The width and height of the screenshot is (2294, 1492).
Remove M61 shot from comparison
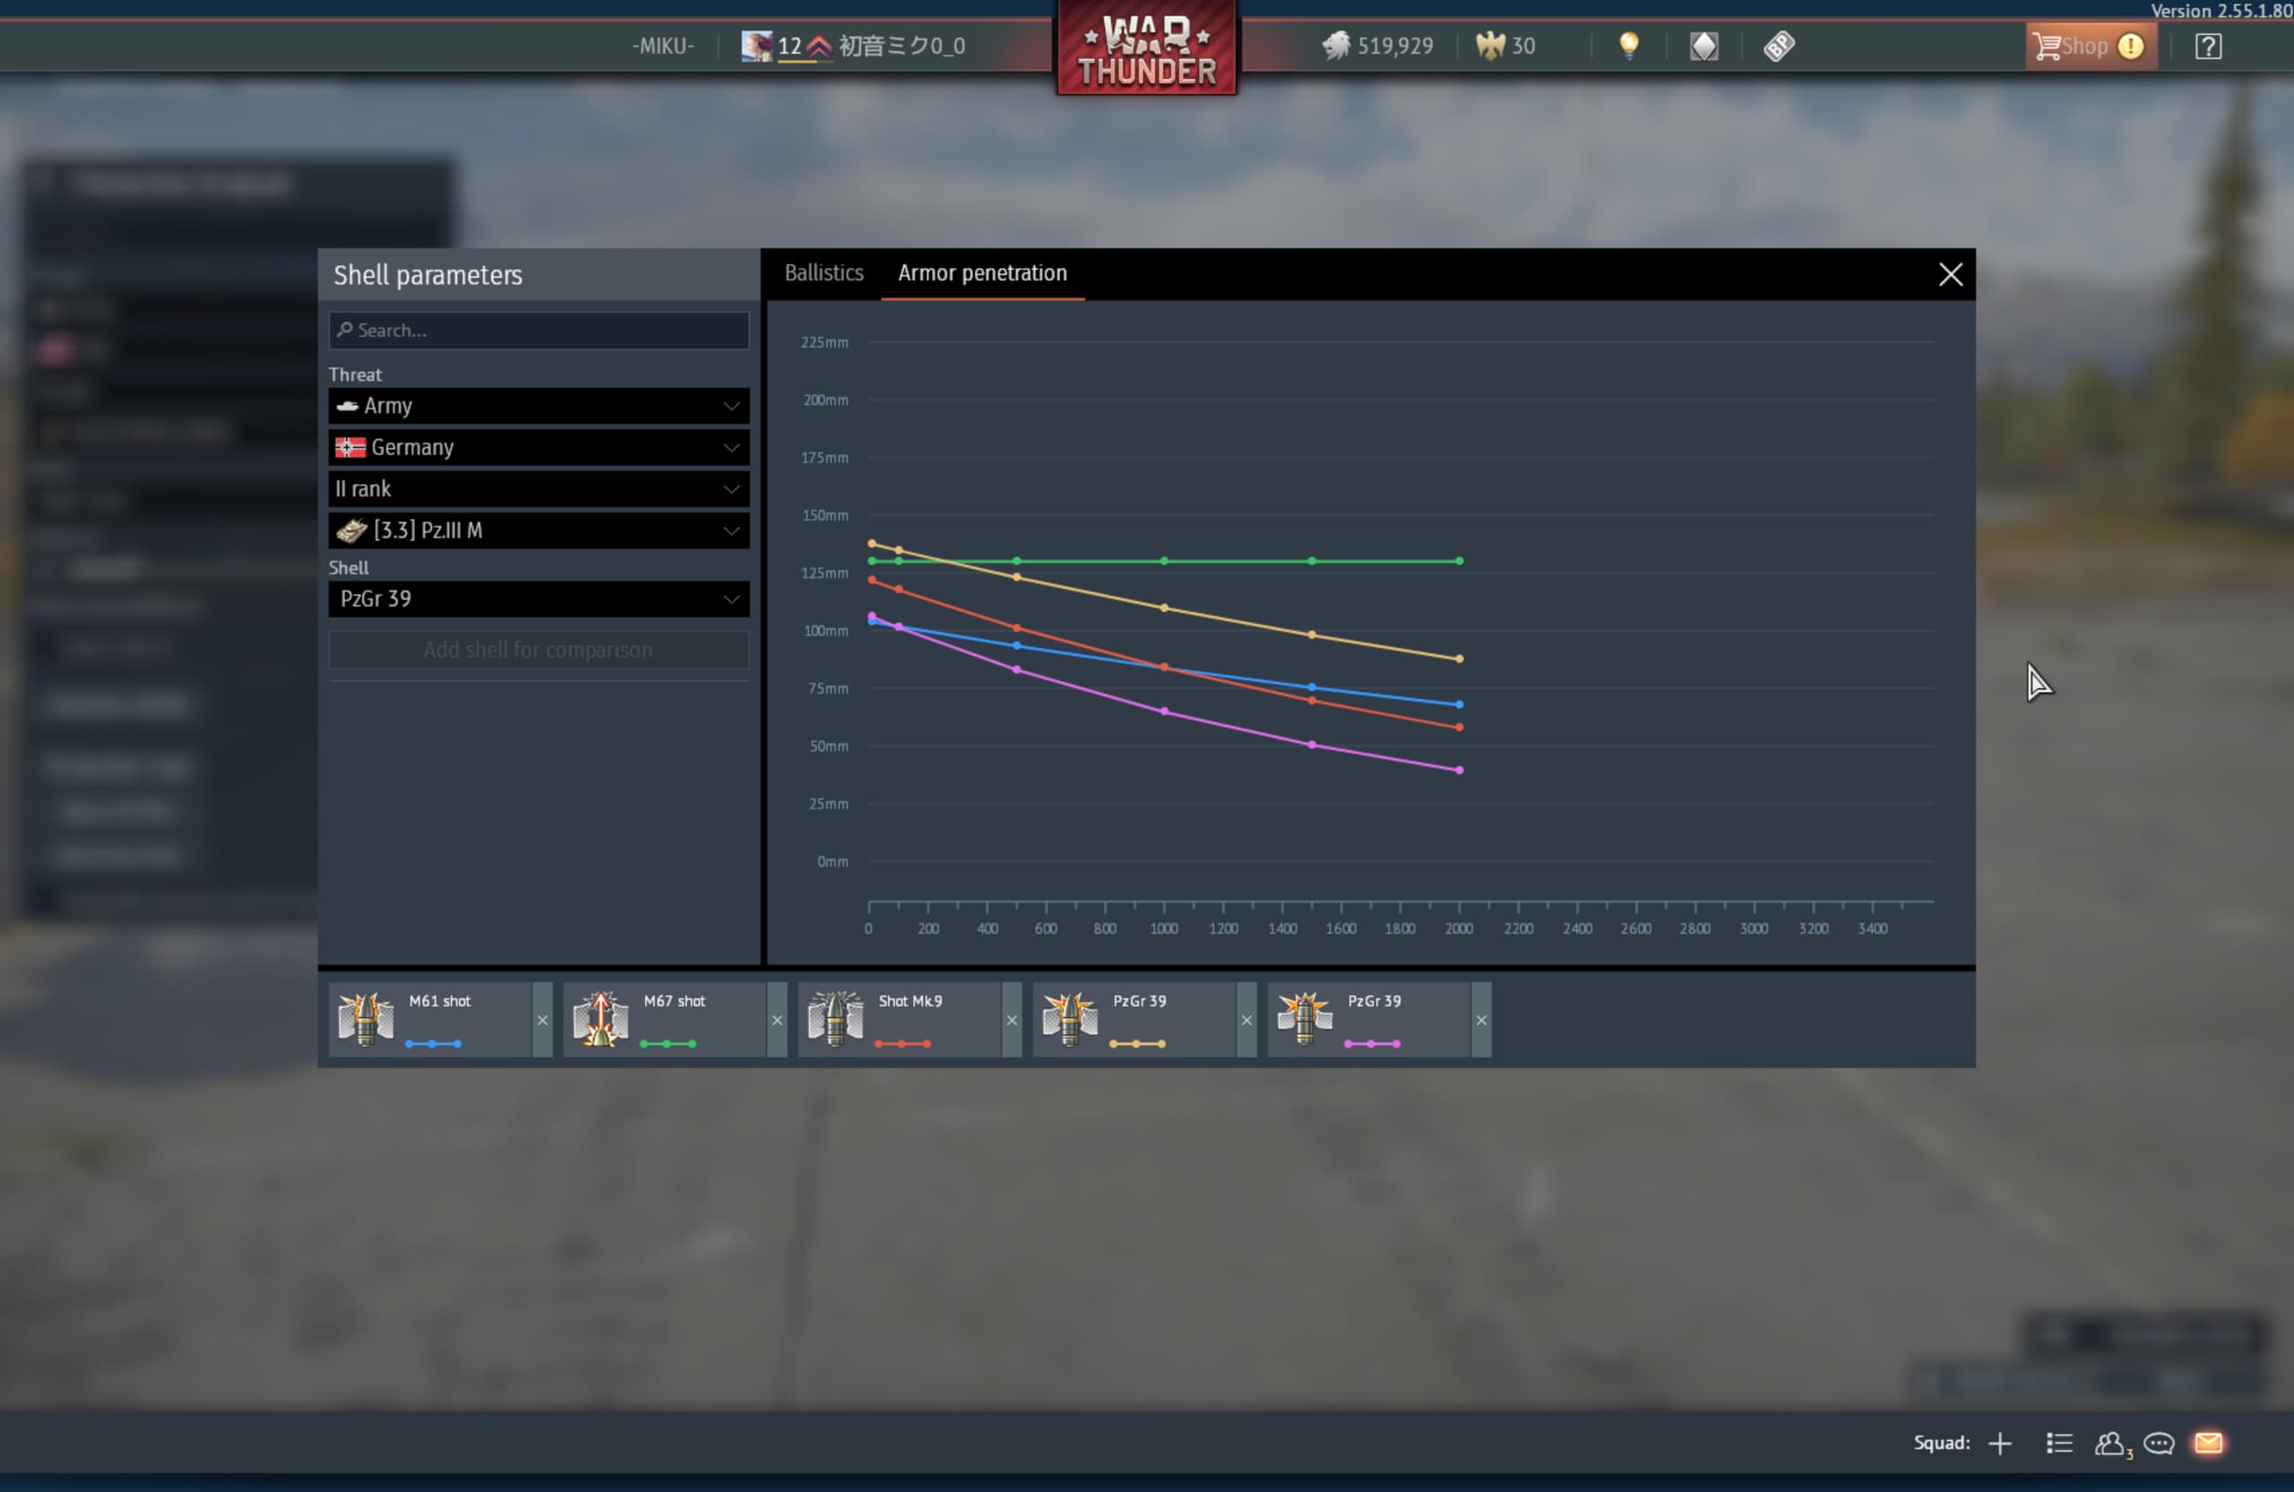542,1020
